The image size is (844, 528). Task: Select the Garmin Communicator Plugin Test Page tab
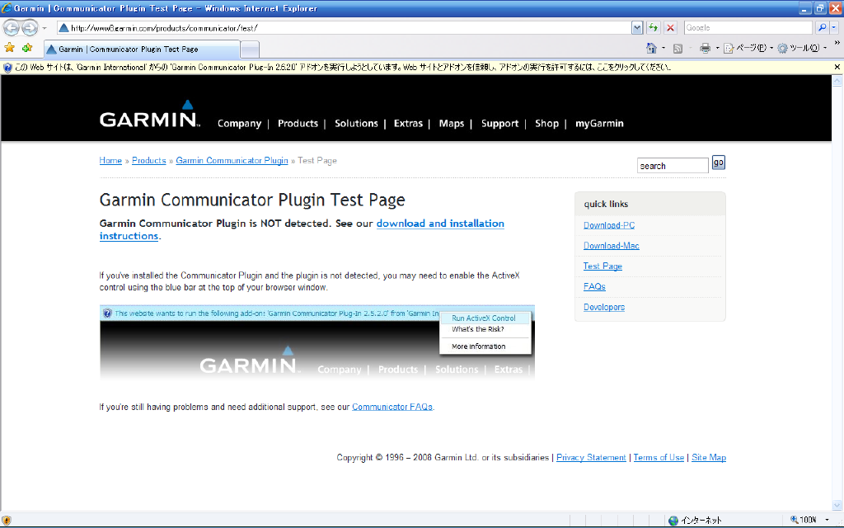pos(142,49)
